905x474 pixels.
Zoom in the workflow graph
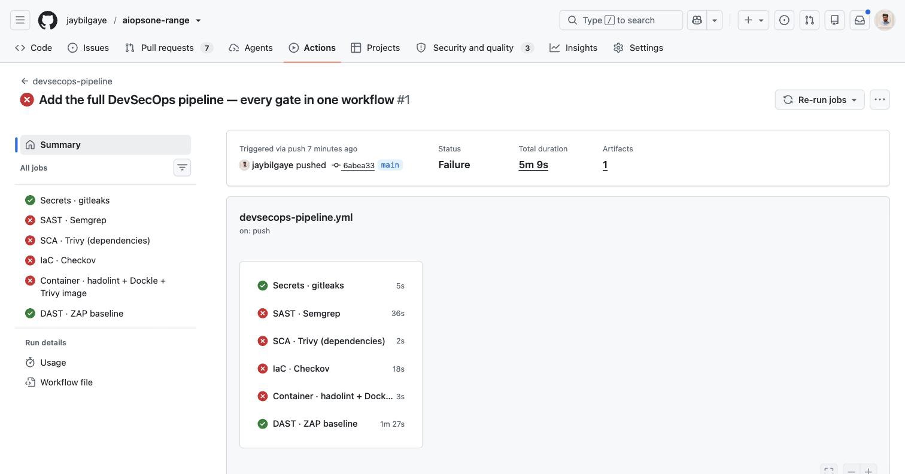(868, 471)
